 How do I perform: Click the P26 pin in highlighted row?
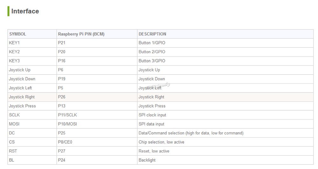[x=62, y=97]
